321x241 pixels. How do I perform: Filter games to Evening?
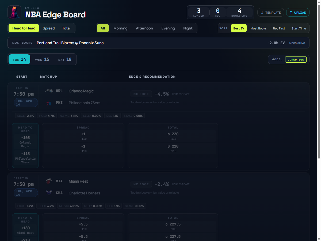[168, 28]
